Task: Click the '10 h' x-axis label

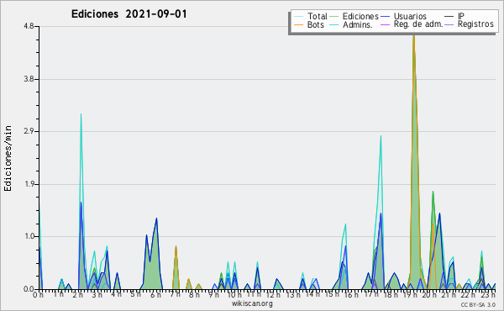Action: [x=234, y=294]
